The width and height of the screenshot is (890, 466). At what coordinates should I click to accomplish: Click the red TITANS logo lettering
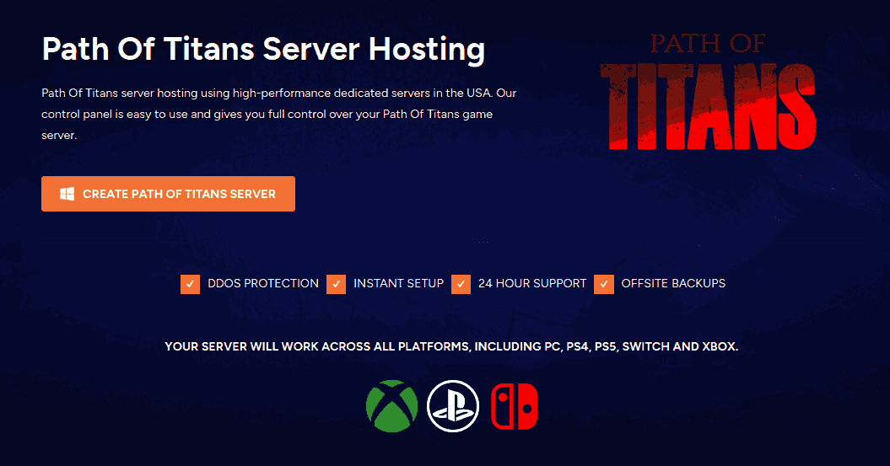708,104
